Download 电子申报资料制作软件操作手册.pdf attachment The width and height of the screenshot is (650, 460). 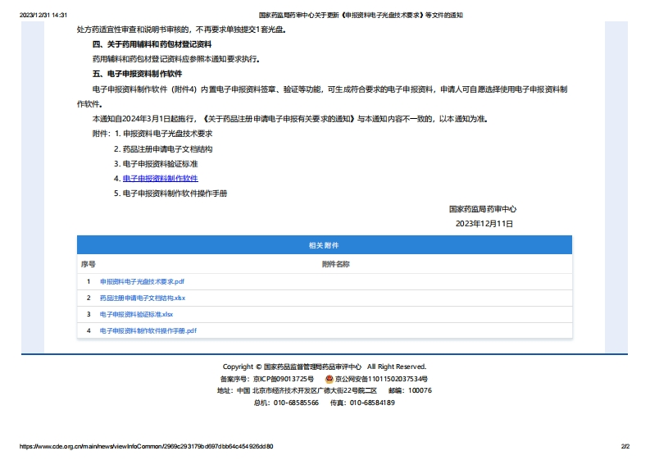coord(148,330)
